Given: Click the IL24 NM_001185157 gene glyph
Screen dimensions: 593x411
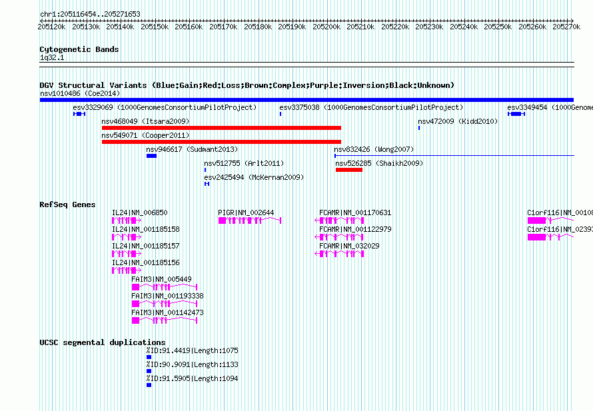Looking at the screenshot, I should 127,254.
